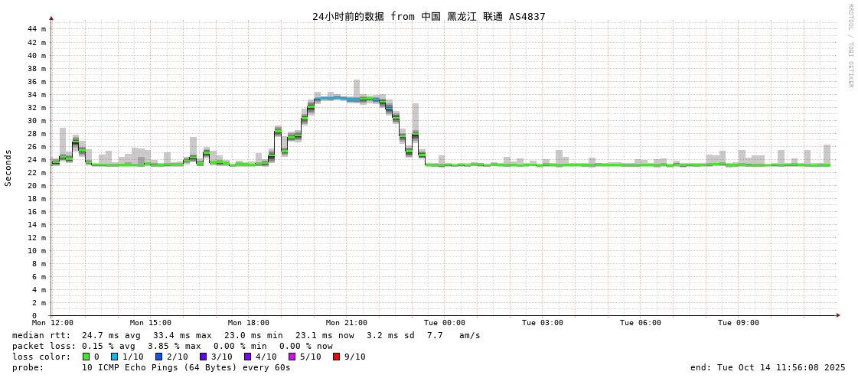Click the RRDTOOL / TOBI OETIKER watermark
This screenshot has height=378, width=858.
pos(850,46)
